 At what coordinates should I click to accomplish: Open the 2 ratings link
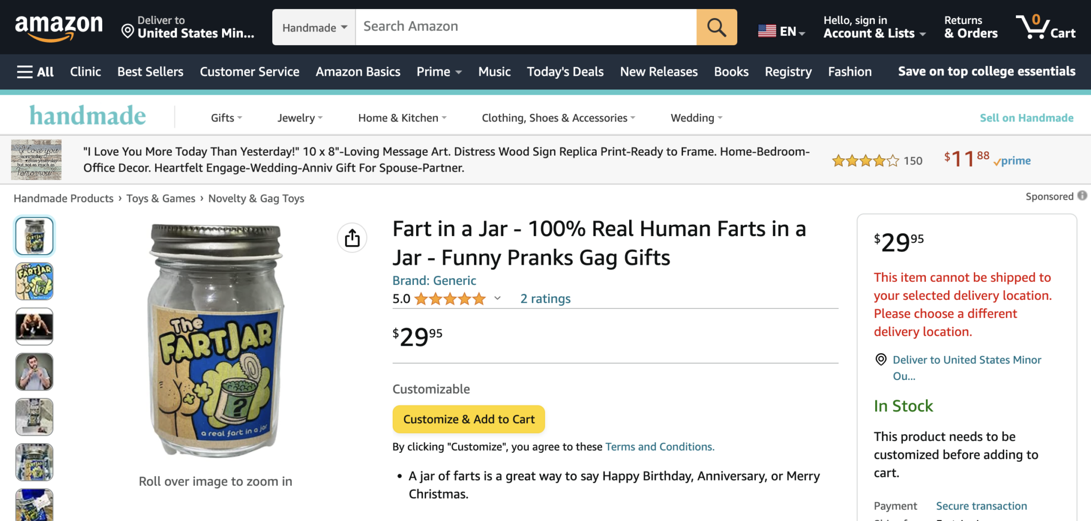click(x=544, y=298)
